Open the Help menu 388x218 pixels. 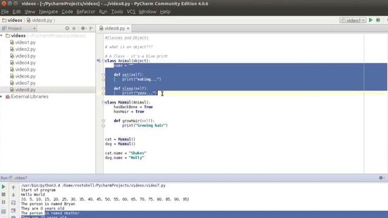[165, 12]
